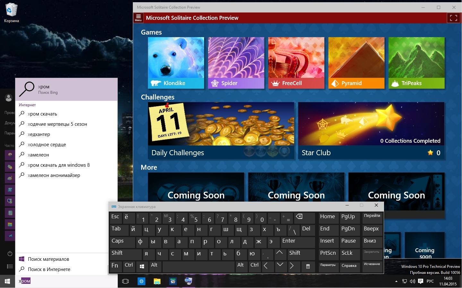
Task: Play the TriPeaks game
Action: [x=416, y=63]
